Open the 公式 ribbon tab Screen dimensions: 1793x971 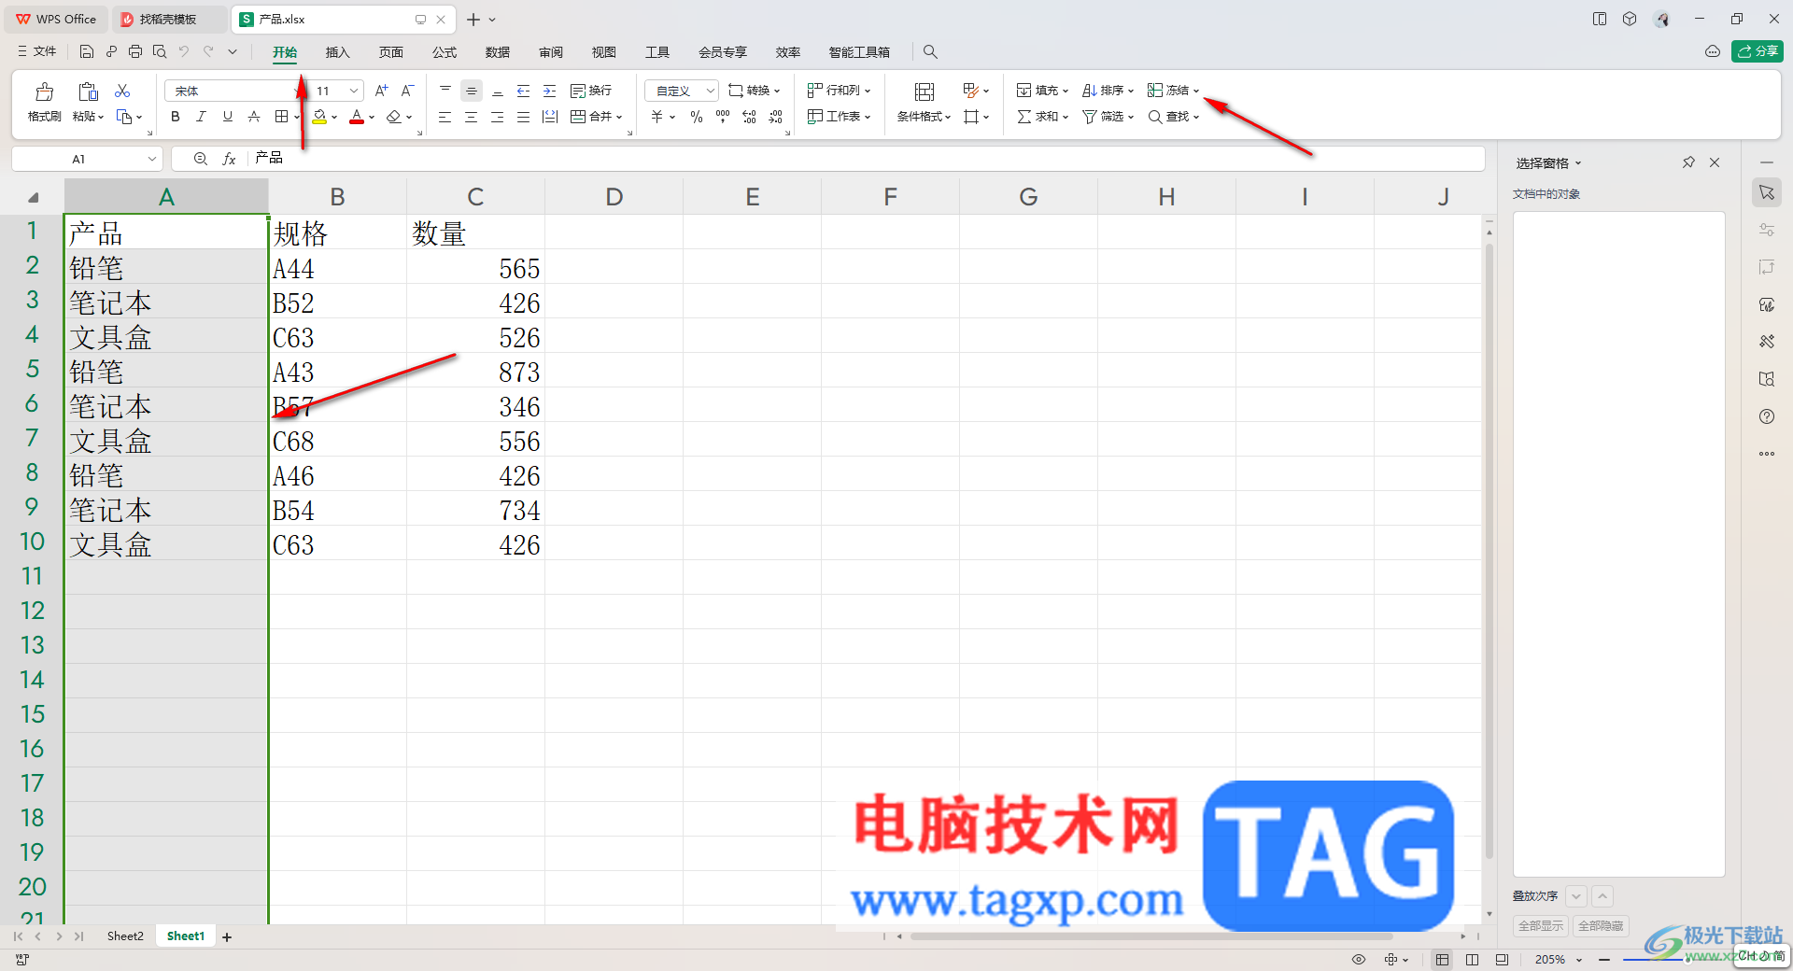click(445, 52)
